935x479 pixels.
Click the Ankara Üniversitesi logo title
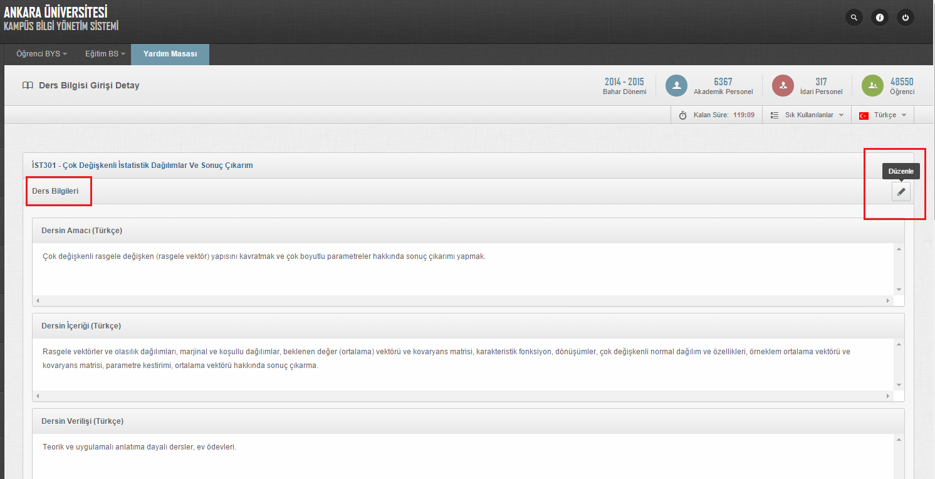pos(55,11)
